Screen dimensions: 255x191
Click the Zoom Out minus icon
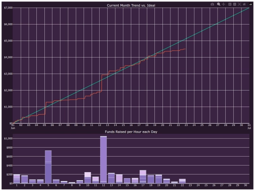tap(235, 4)
